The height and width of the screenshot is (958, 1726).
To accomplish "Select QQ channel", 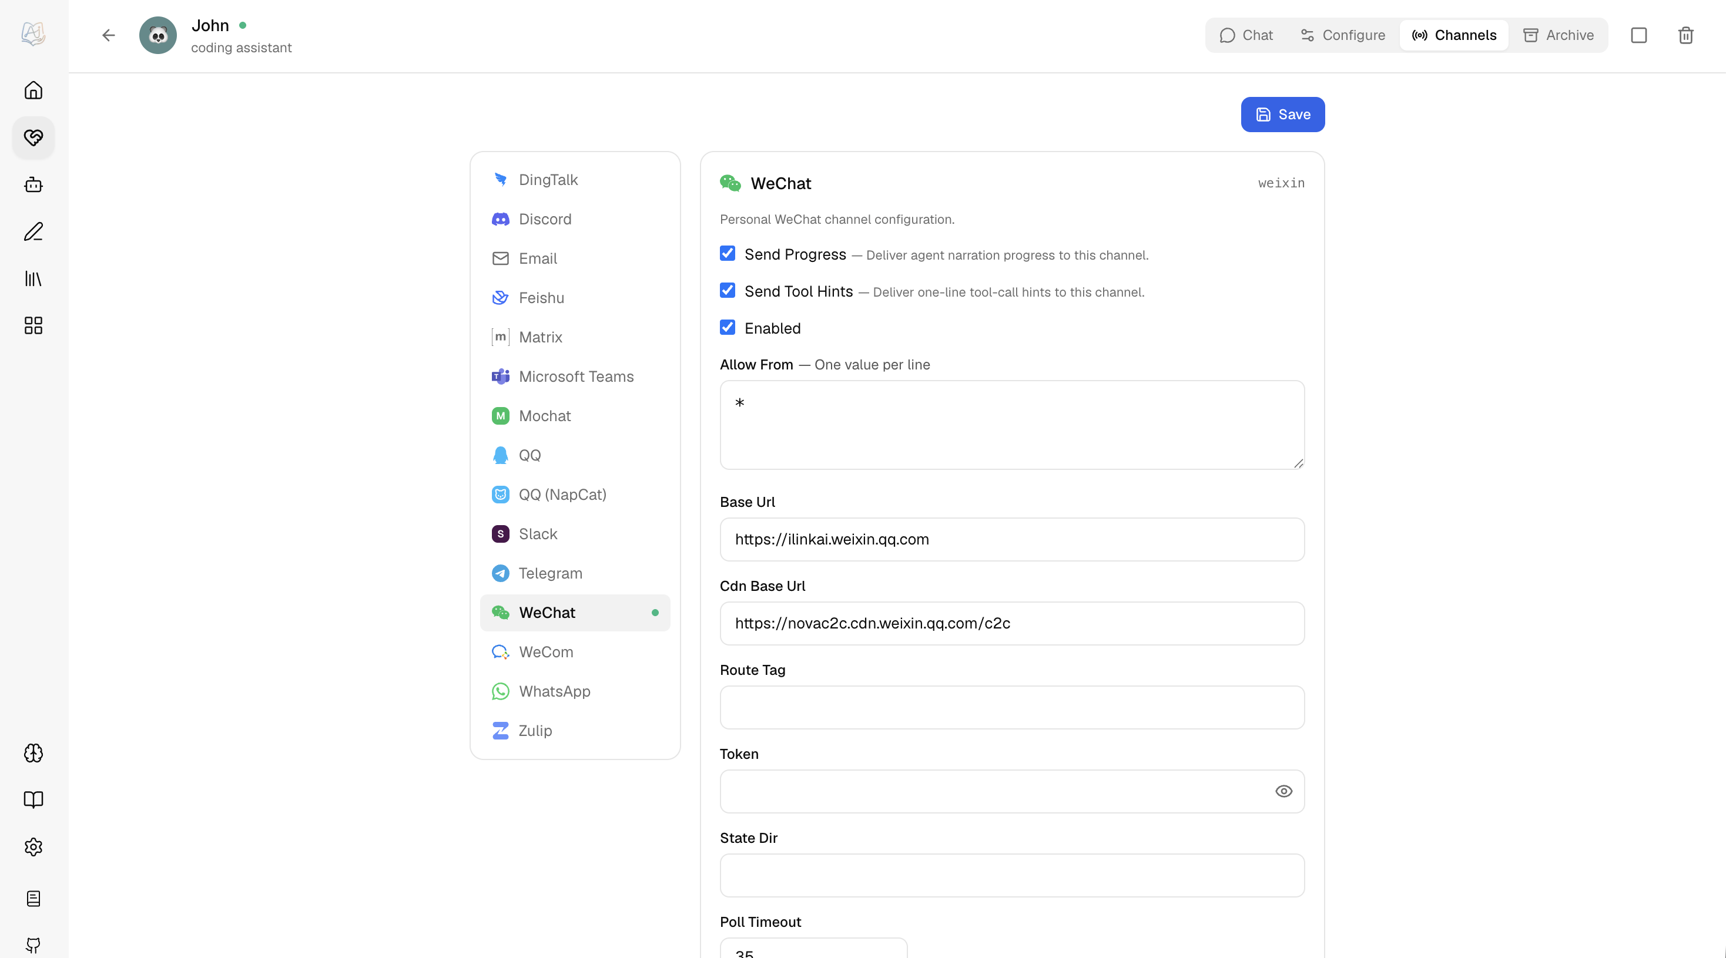I will 575,455.
